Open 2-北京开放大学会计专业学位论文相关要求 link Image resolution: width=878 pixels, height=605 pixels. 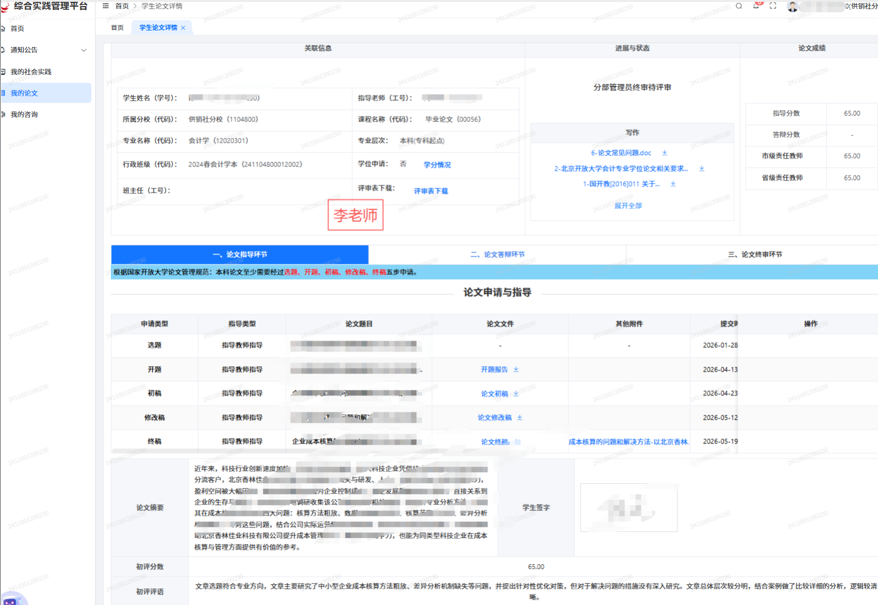tap(621, 169)
